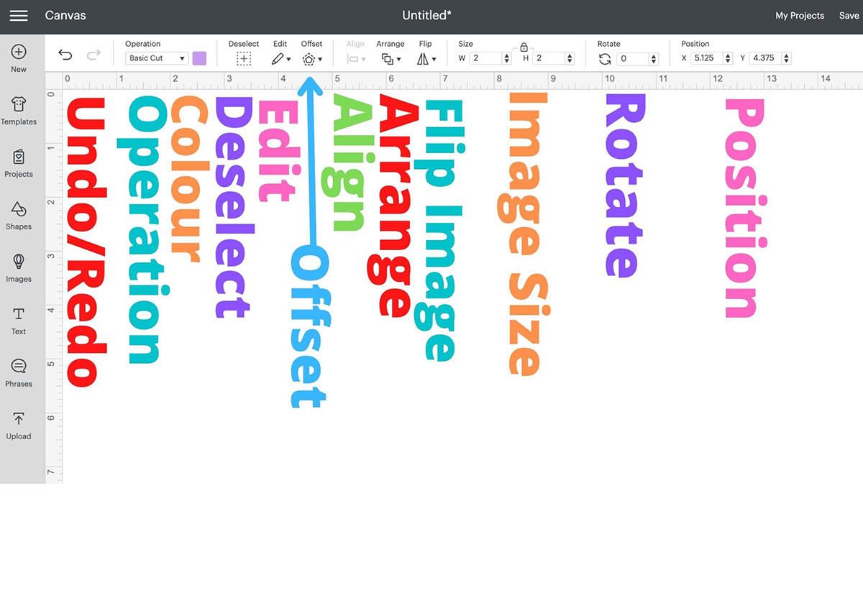Viewport: 863px width, 616px height.
Task: Expand the Arrange dropdown arrow
Action: [398, 60]
